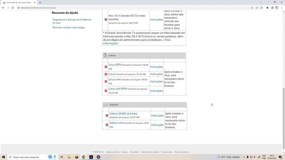Click the download icon beside Solaris x64

pos(107,125)
